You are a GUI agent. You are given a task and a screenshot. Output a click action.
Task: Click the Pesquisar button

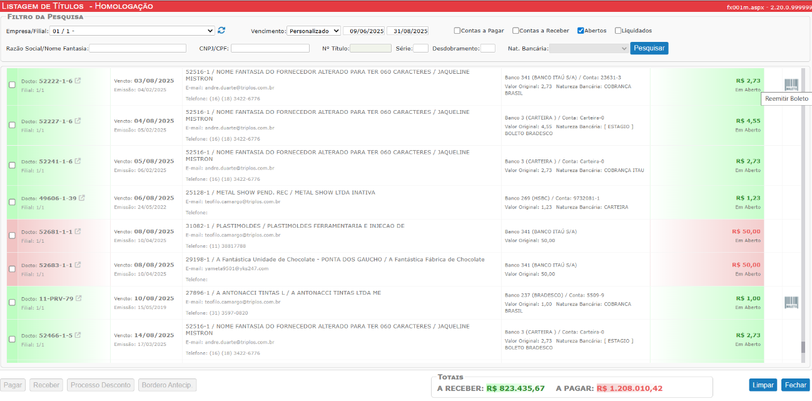click(x=649, y=48)
